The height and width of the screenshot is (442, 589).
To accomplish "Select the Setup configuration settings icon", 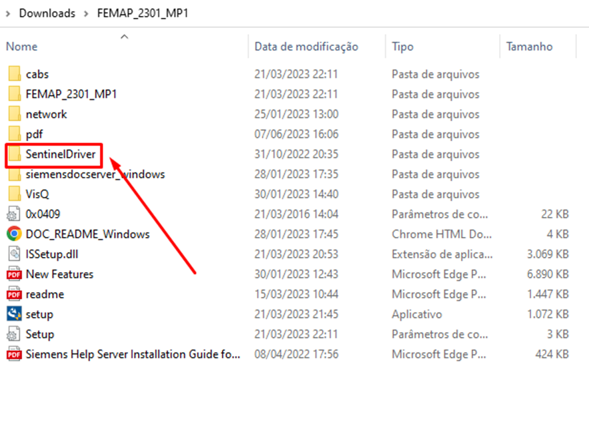I will tap(14, 334).
